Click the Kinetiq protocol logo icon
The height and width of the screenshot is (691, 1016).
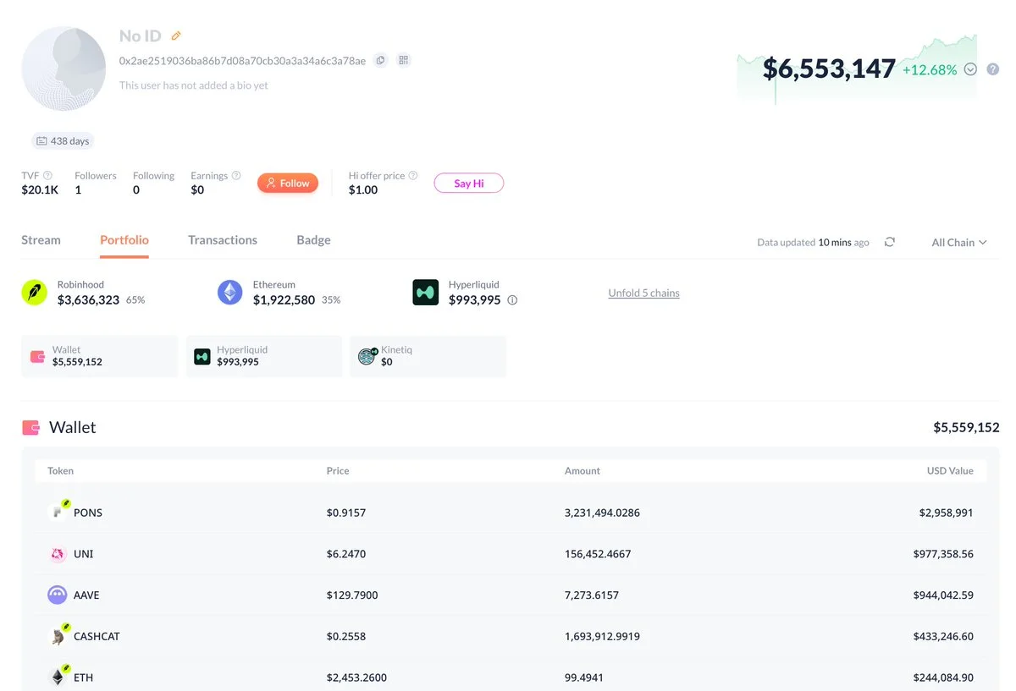pos(367,356)
